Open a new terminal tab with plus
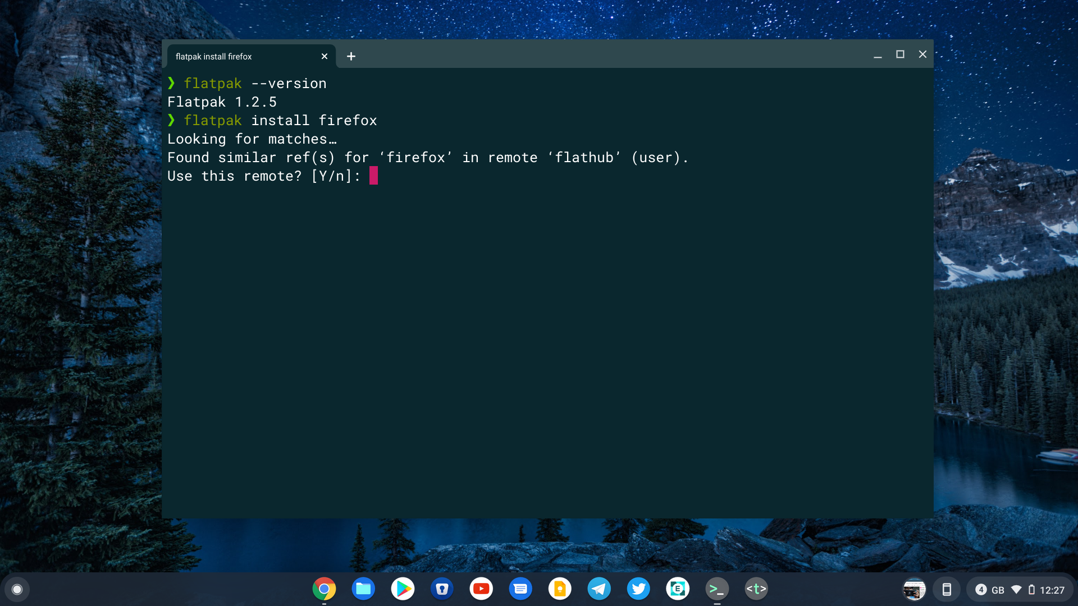 click(351, 56)
